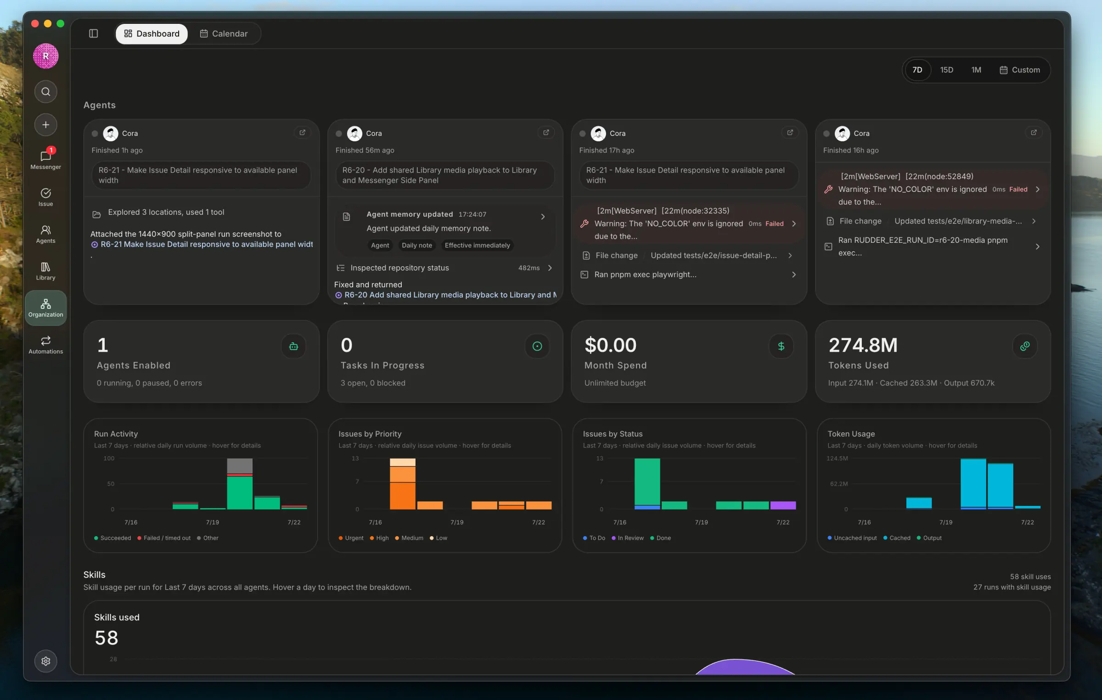
Task: Click the robot icon on Agents Enabled
Action: pos(293,346)
